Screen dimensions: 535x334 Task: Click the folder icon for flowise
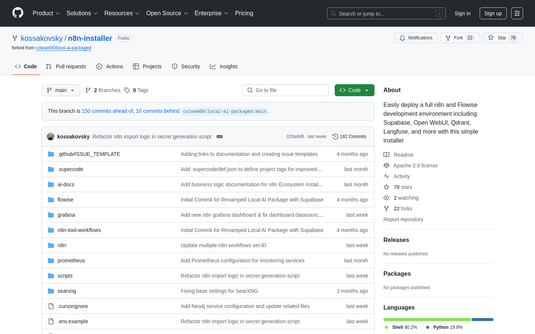(51, 200)
